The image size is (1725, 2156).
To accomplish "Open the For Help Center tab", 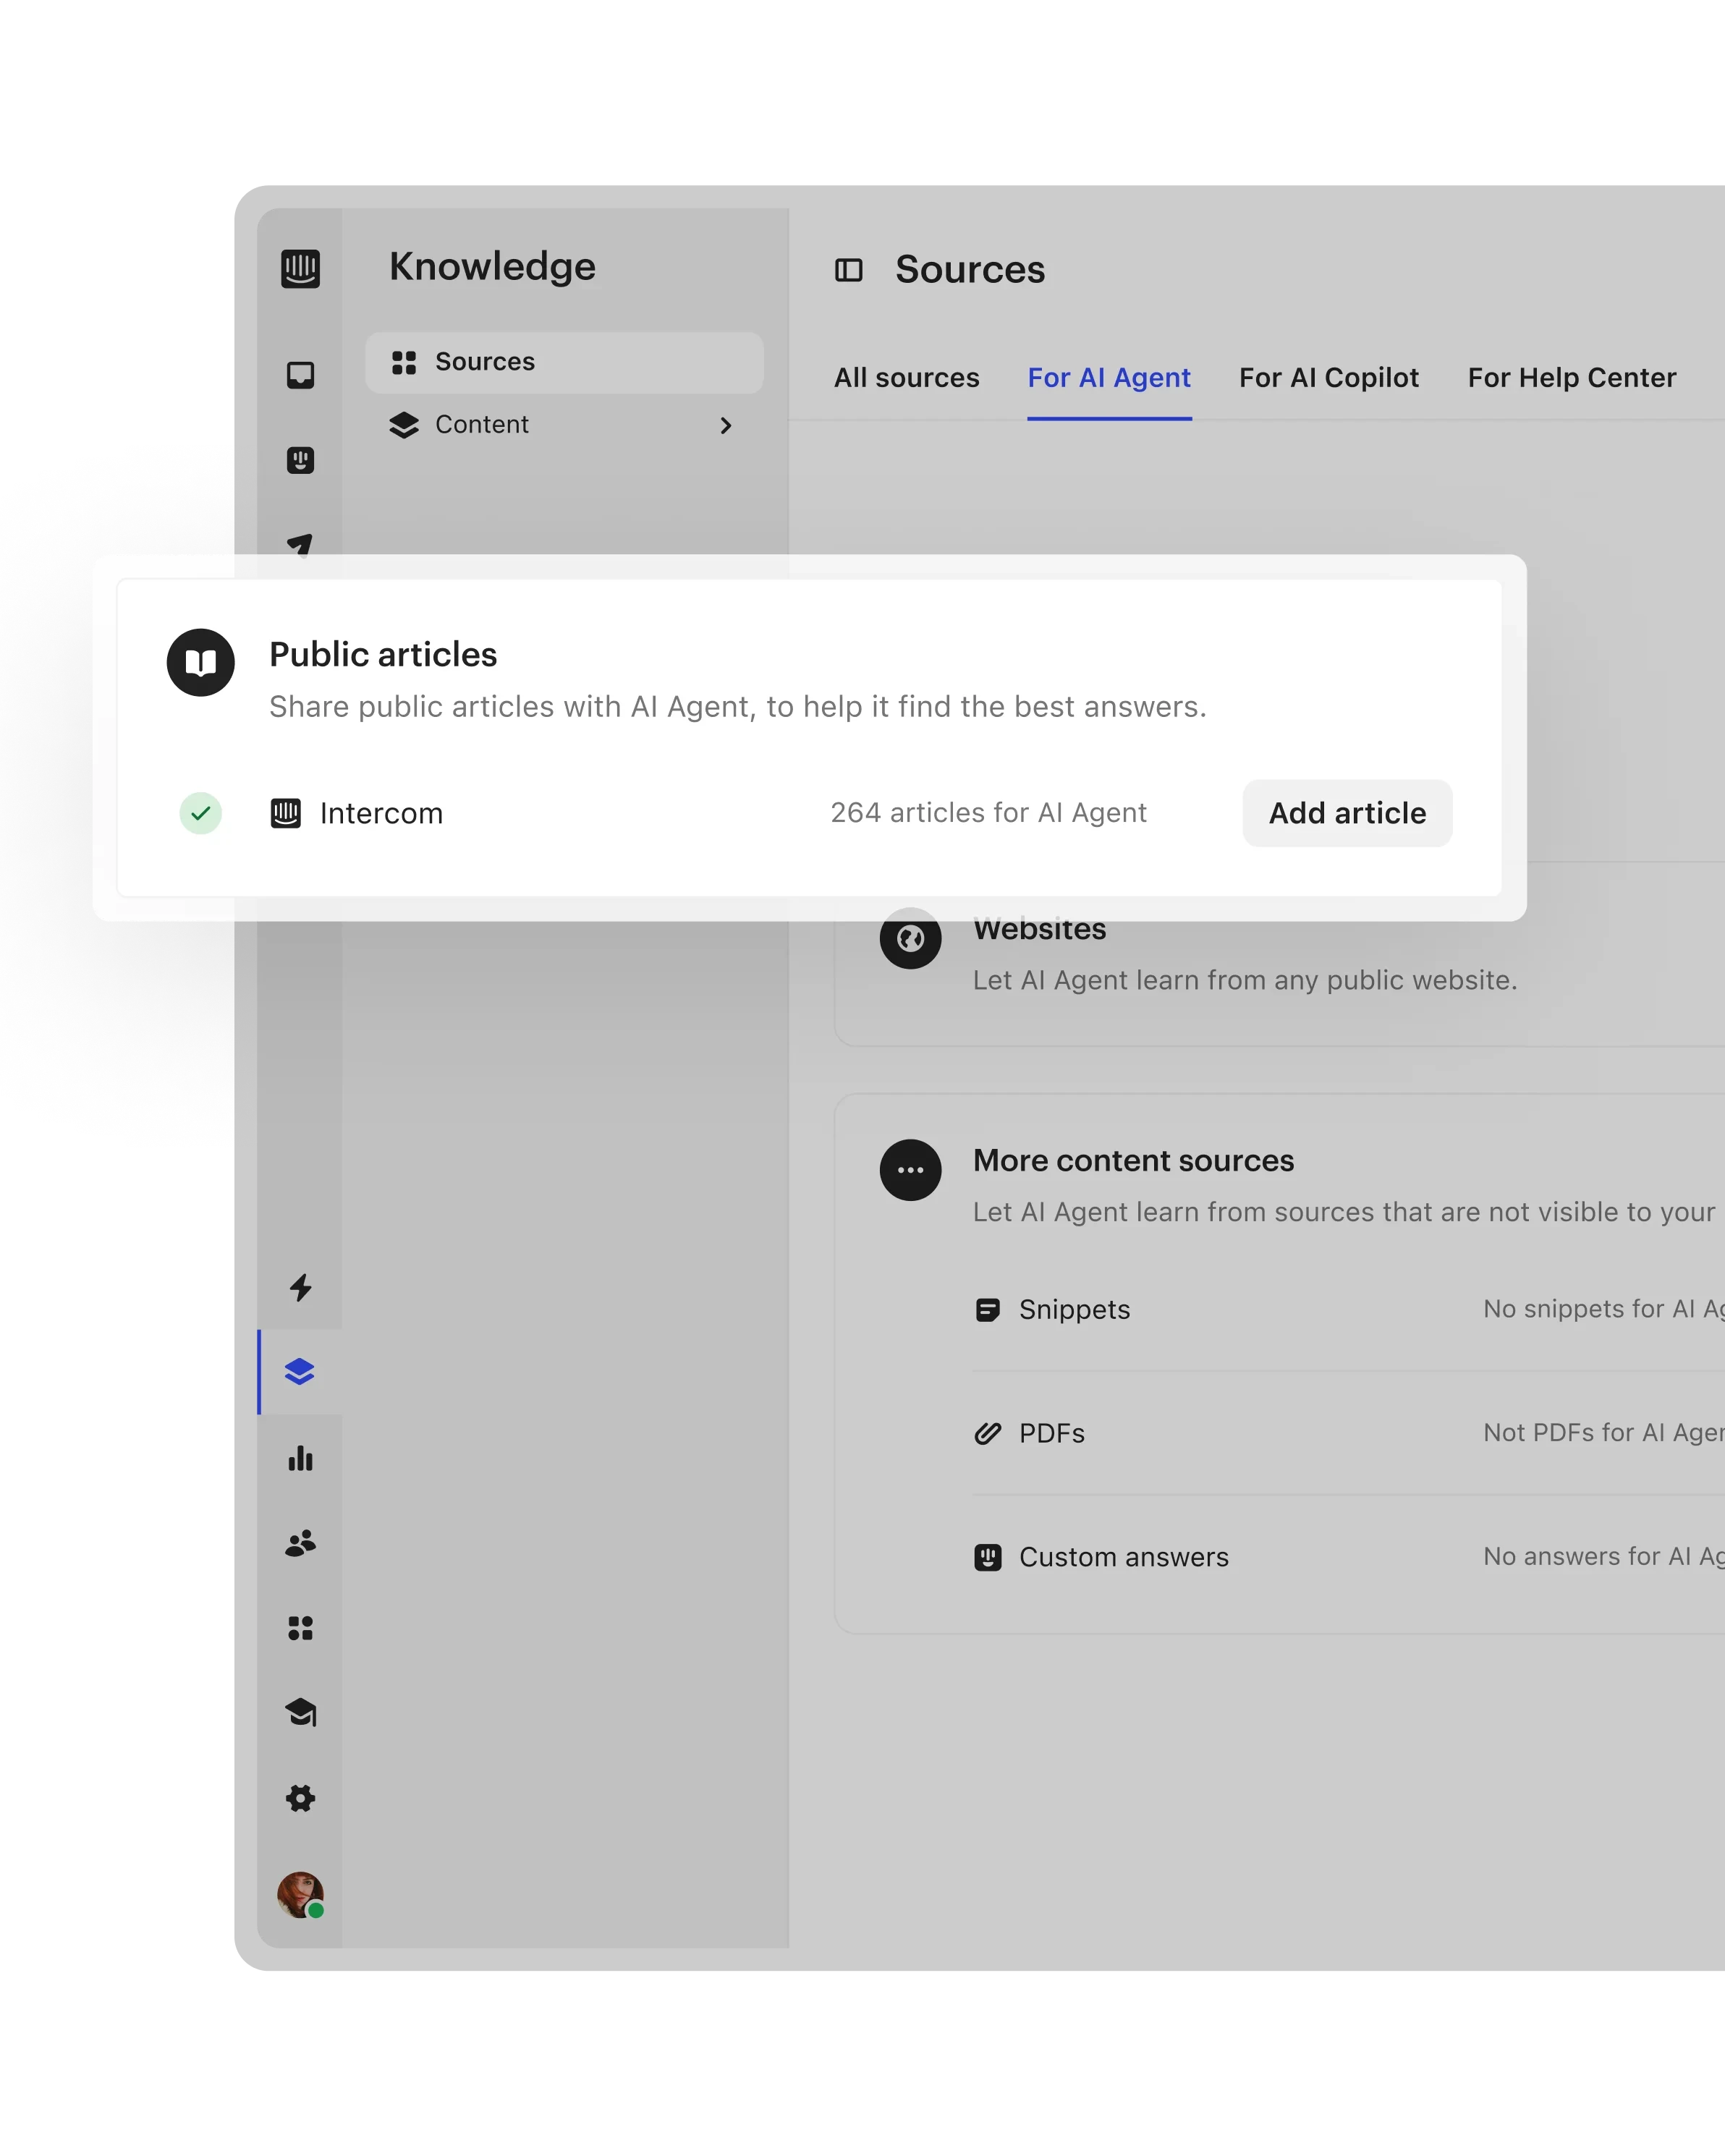I will tap(1571, 378).
